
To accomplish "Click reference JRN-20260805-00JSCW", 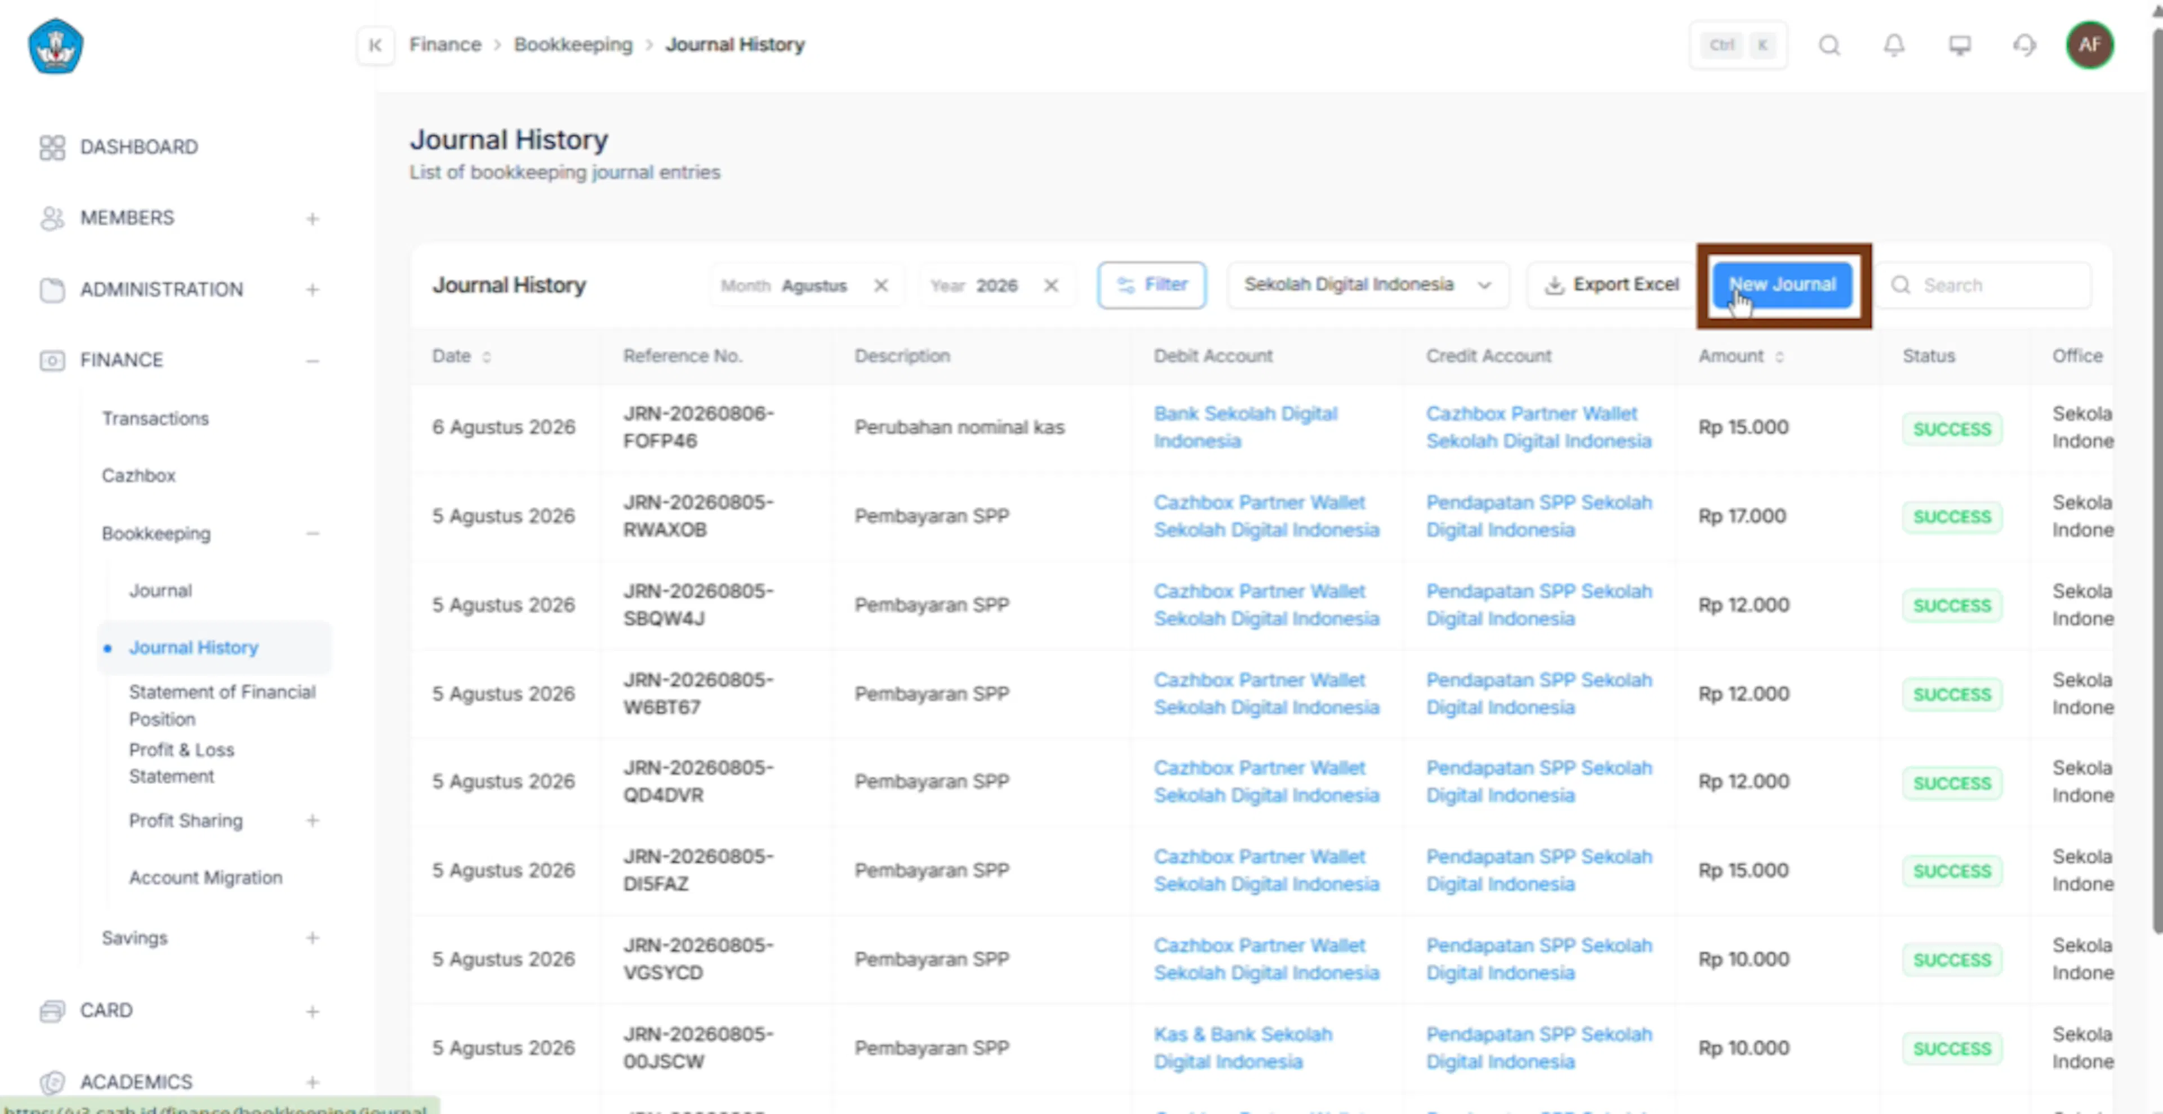I will pos(698,1048).
